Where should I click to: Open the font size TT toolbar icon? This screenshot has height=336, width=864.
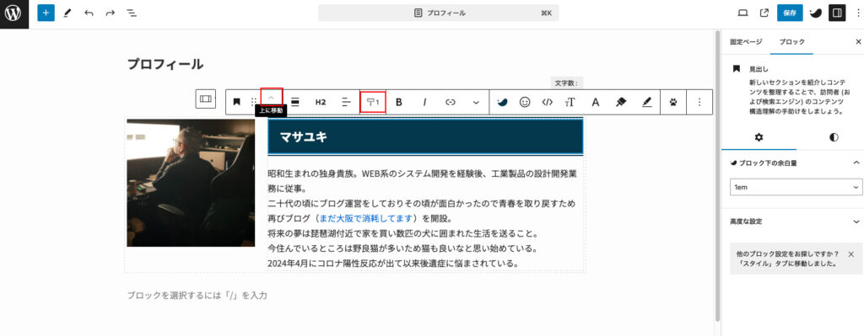pos(570,102)
